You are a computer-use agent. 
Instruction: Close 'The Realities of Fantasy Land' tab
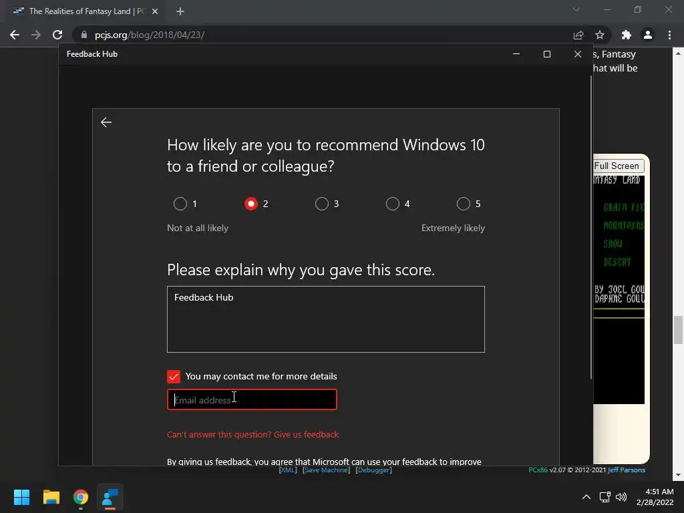pos(155,11)
